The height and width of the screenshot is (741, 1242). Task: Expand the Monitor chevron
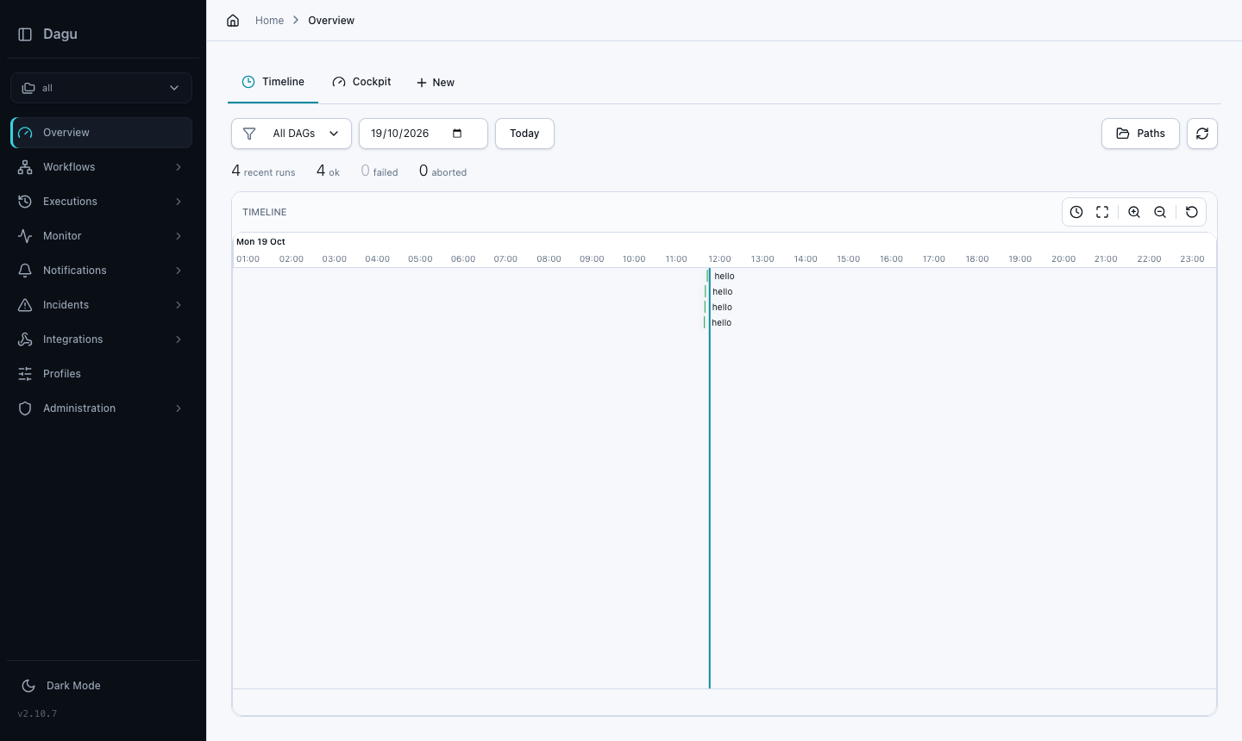(179, 236)
